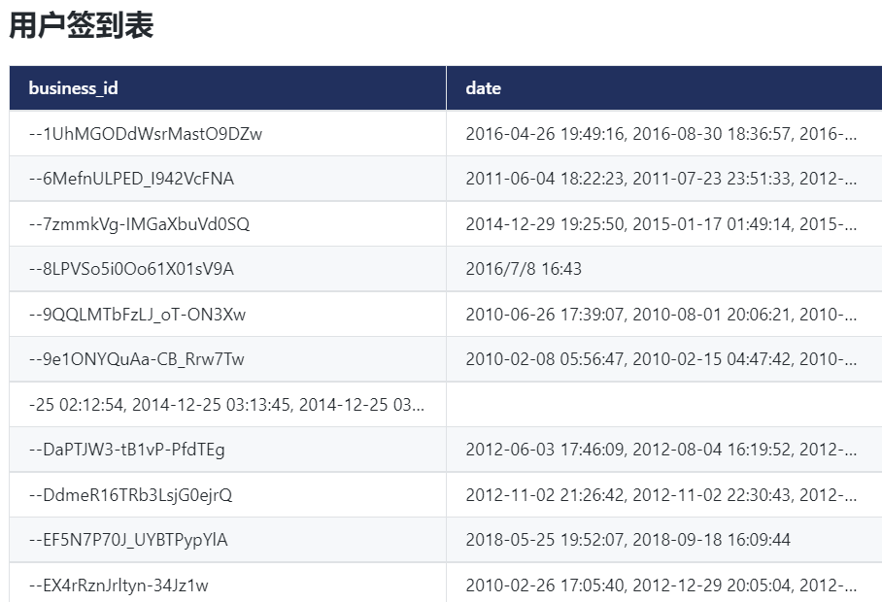Click date cell starting 2011-06-04 18:22:23

661,179
